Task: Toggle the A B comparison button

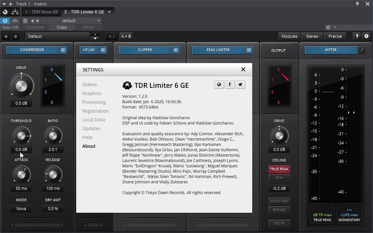Action: click(112, 37)
